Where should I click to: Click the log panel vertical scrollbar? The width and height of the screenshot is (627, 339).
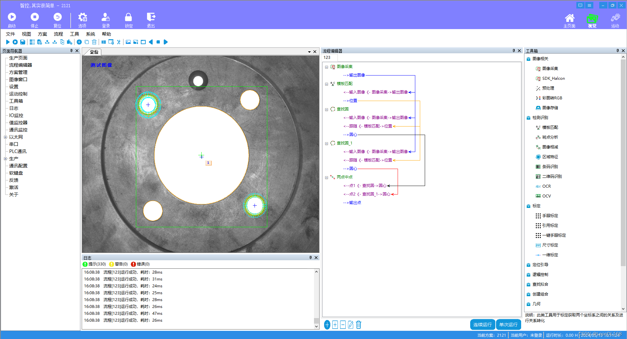click(316, 298)
